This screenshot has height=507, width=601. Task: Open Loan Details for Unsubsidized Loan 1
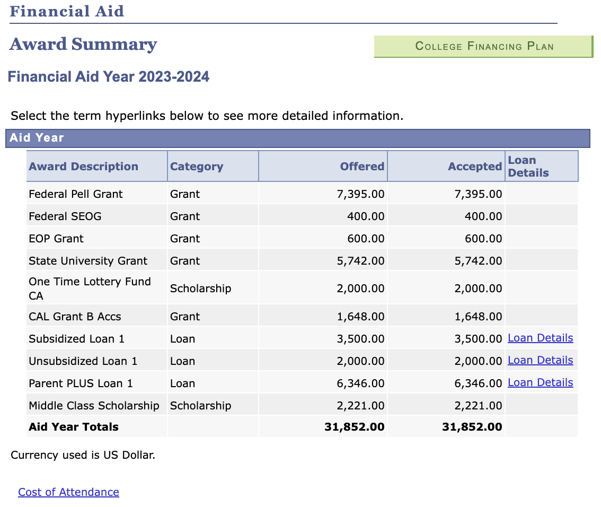coord(541,360)
